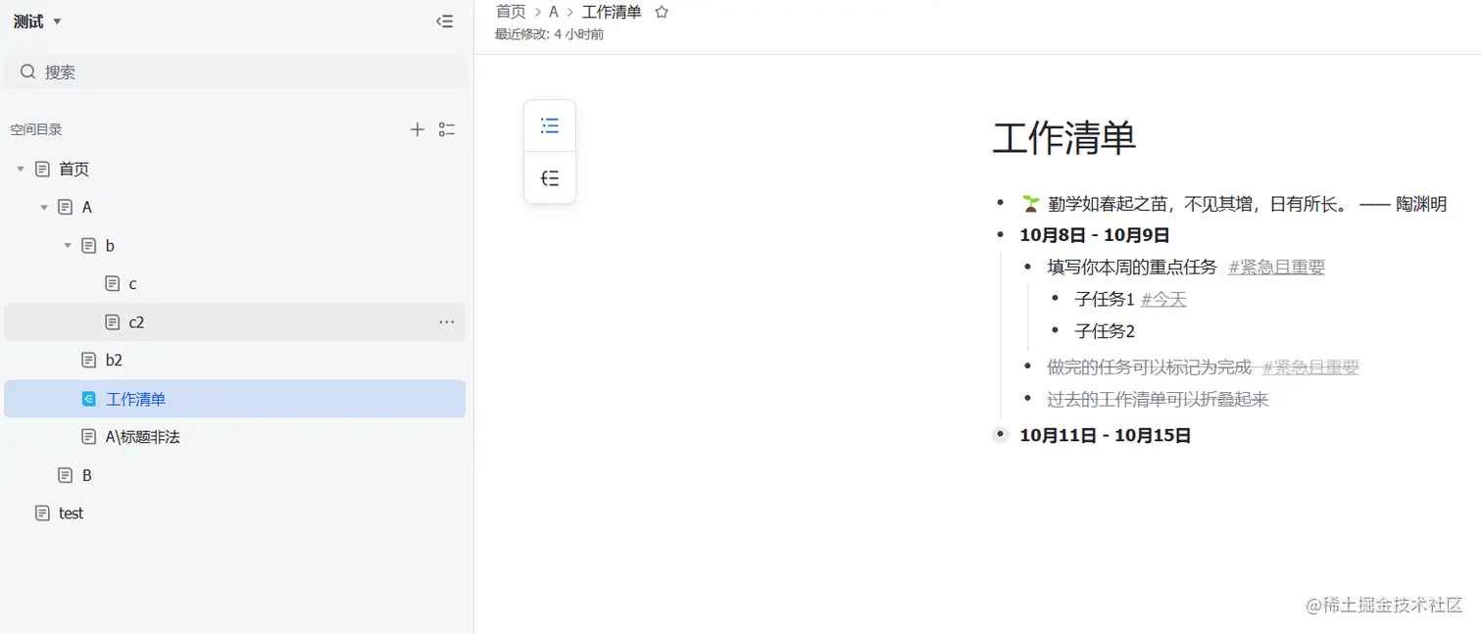Click the collapse-headings icon below the outline icon

click(549, 177)
